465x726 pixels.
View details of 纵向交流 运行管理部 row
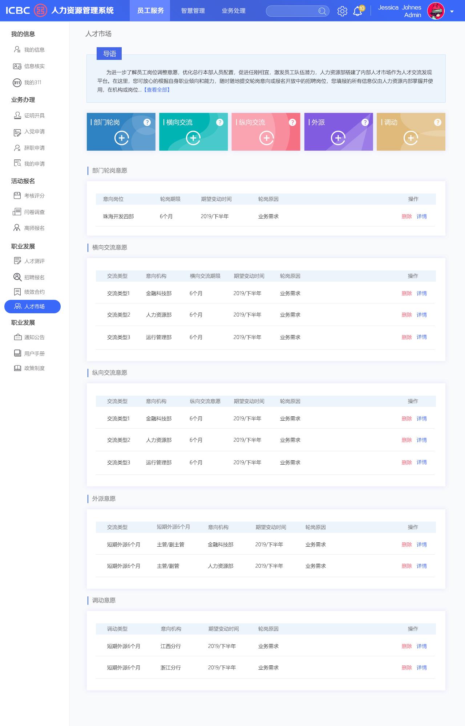[x=422, y=462]
